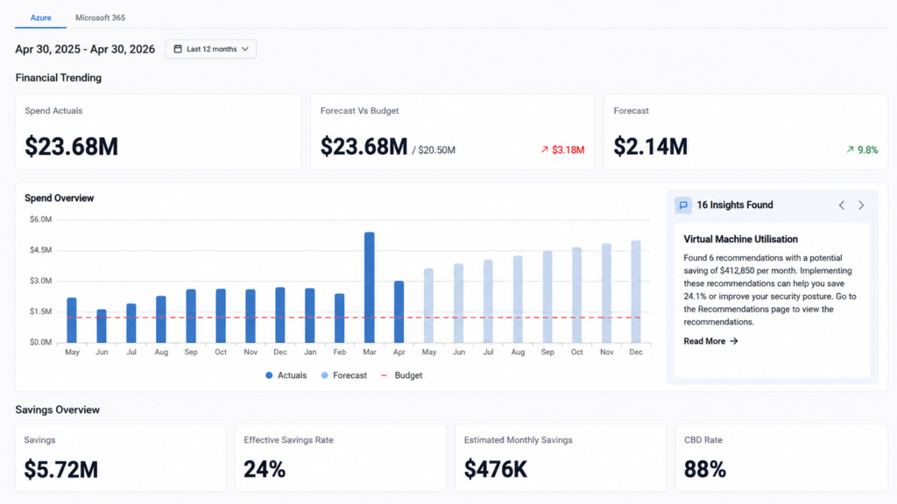Switch to the Azure tab
897x504 pixels.
click(x=40, y=17)
